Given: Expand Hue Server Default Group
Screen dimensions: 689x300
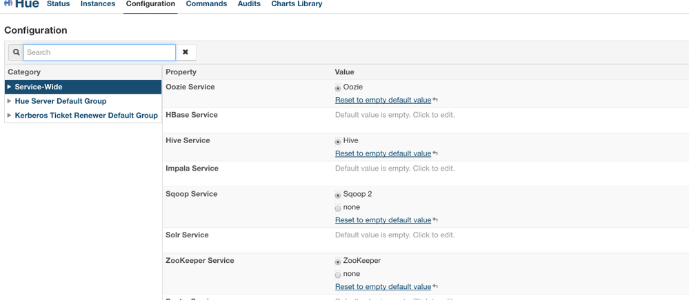Looking at the screenshot, I should tap(9, 101).
